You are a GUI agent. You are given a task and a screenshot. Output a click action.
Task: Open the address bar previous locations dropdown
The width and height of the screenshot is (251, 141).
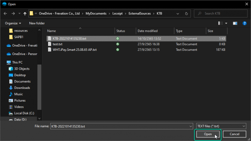pos(178,14)
